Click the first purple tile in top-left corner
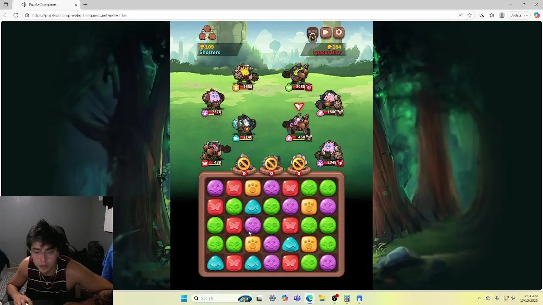This screenshot has height=305, width=543. point(215,188)
